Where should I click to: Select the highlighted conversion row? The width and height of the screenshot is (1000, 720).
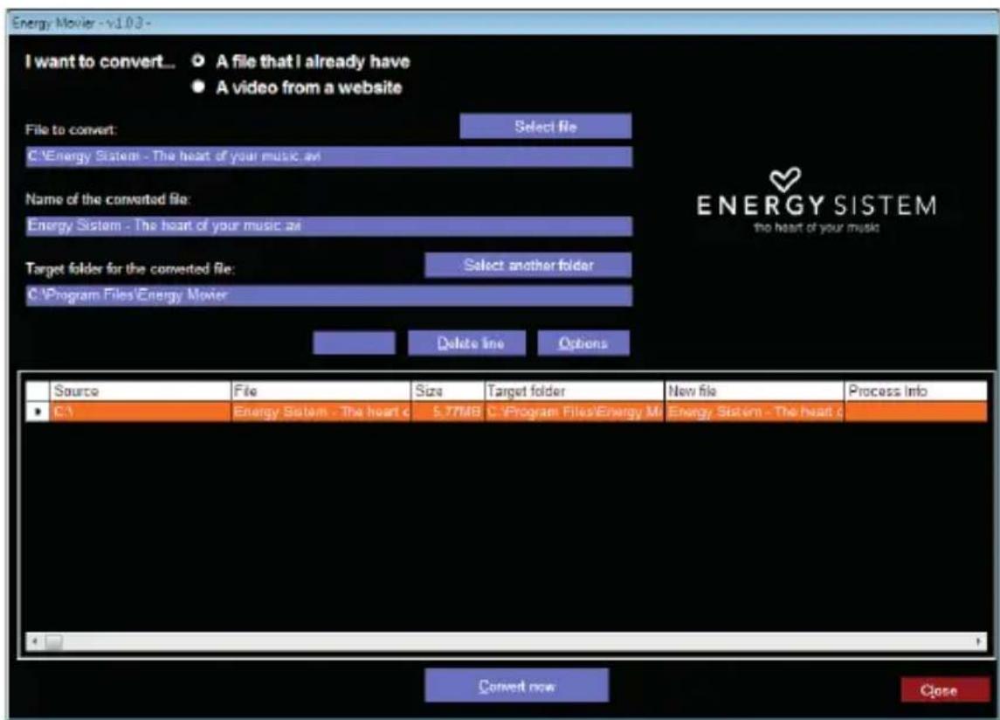tap(349, 408)
